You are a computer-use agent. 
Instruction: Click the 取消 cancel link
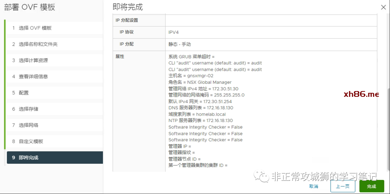click(x=313, y=186)
